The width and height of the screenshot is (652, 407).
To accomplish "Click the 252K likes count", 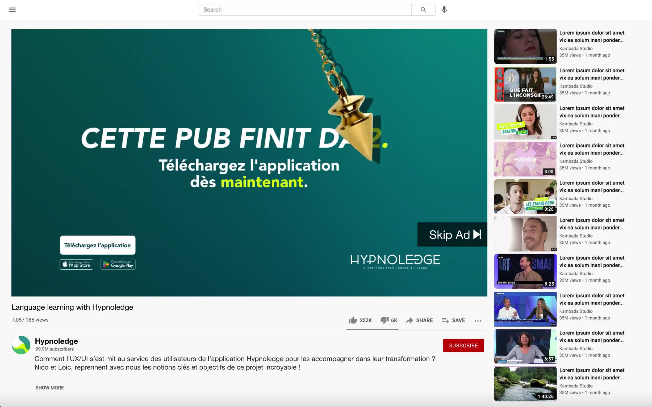I will tap(366, 320).
